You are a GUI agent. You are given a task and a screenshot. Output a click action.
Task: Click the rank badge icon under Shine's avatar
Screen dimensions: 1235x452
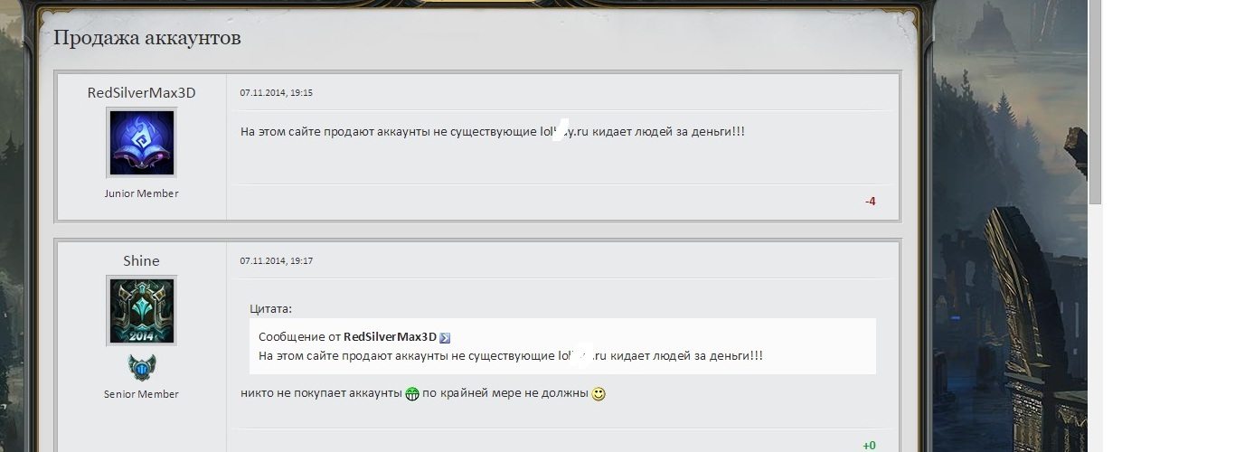pyautogui.click(x=142, y=368)
